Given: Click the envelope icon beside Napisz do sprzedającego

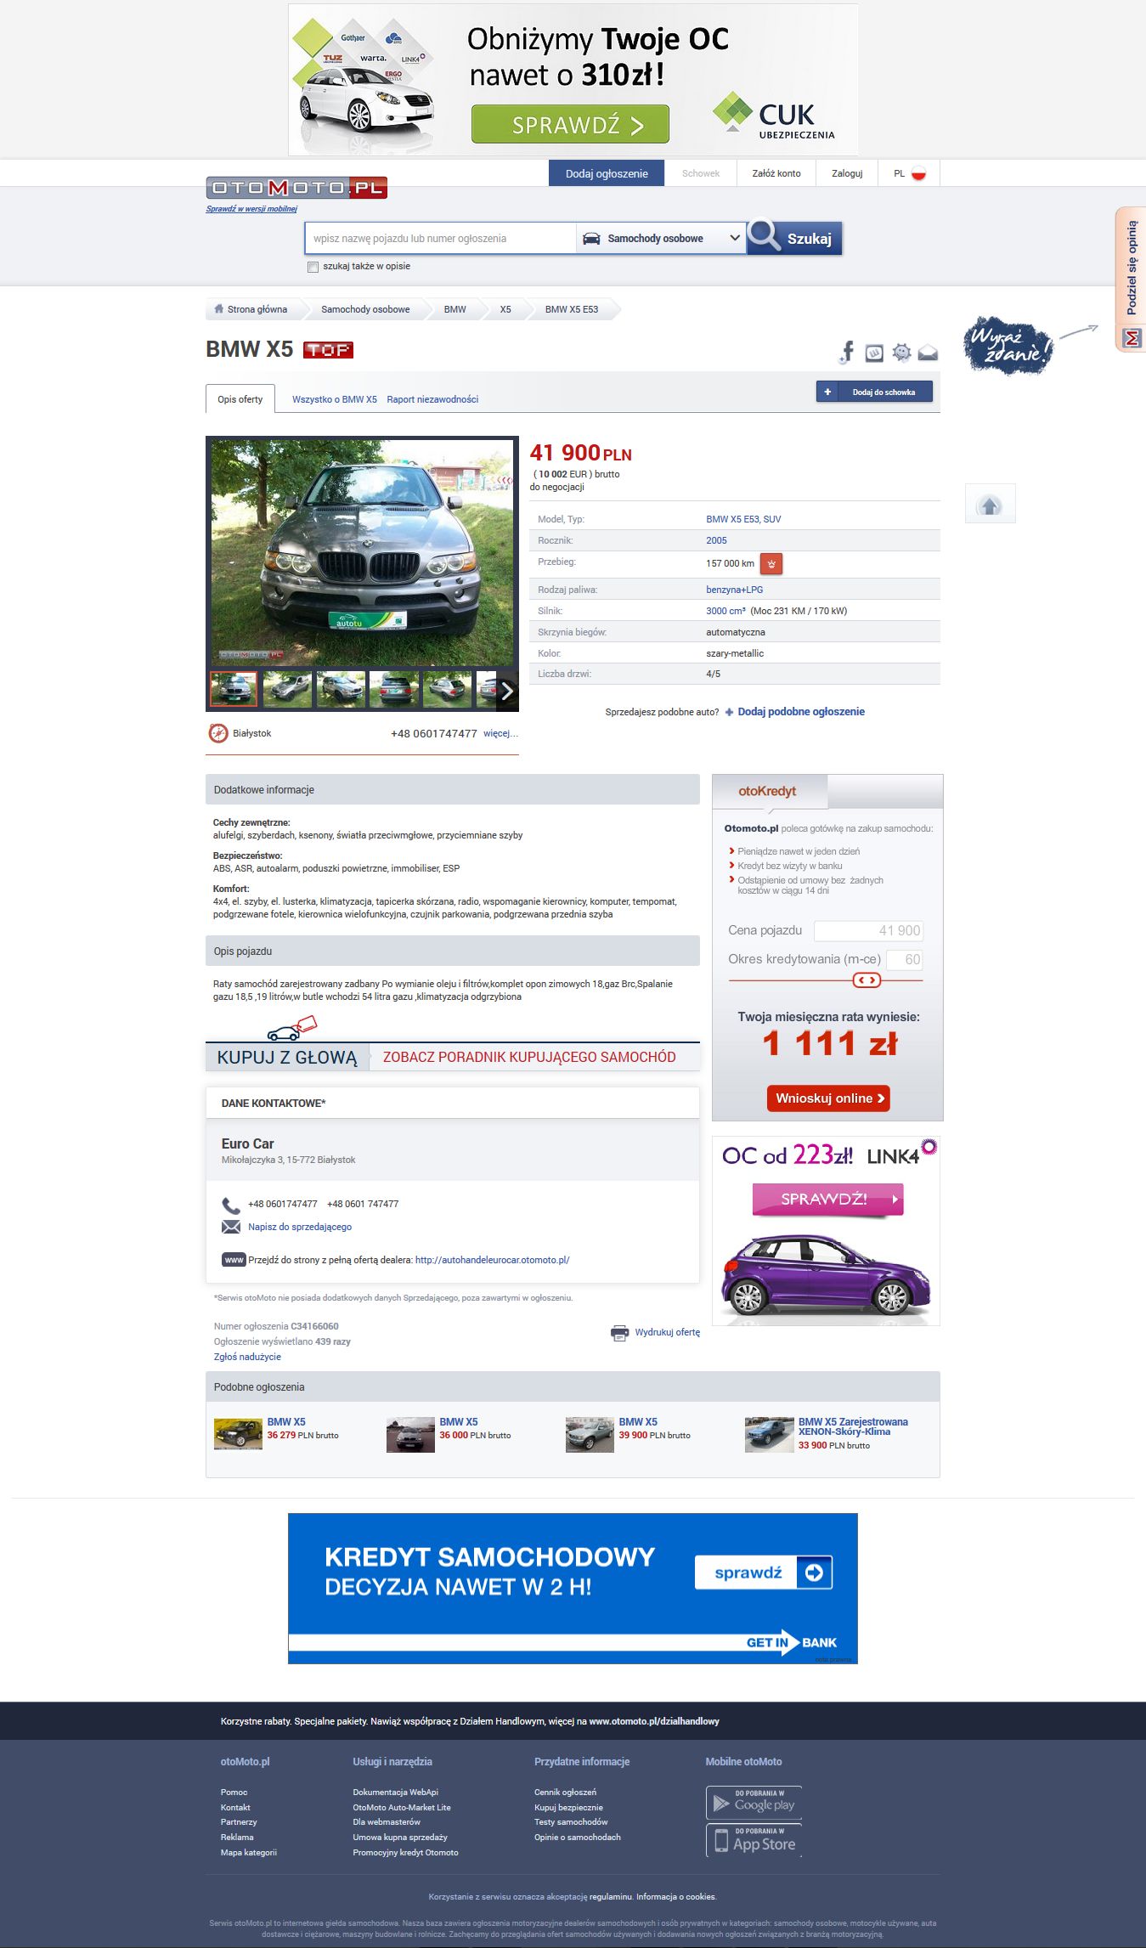Looking at the screenshot, I should (x=231, y=1227).
